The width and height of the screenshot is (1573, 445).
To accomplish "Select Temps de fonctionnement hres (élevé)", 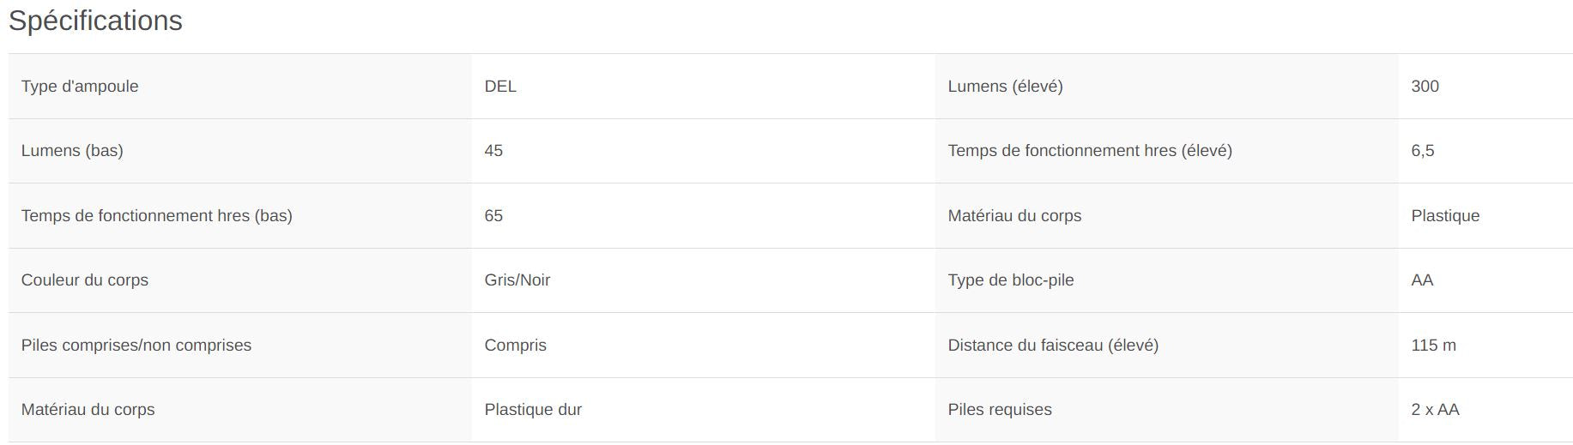I will pyautogui.click(x=1090, y=151).
